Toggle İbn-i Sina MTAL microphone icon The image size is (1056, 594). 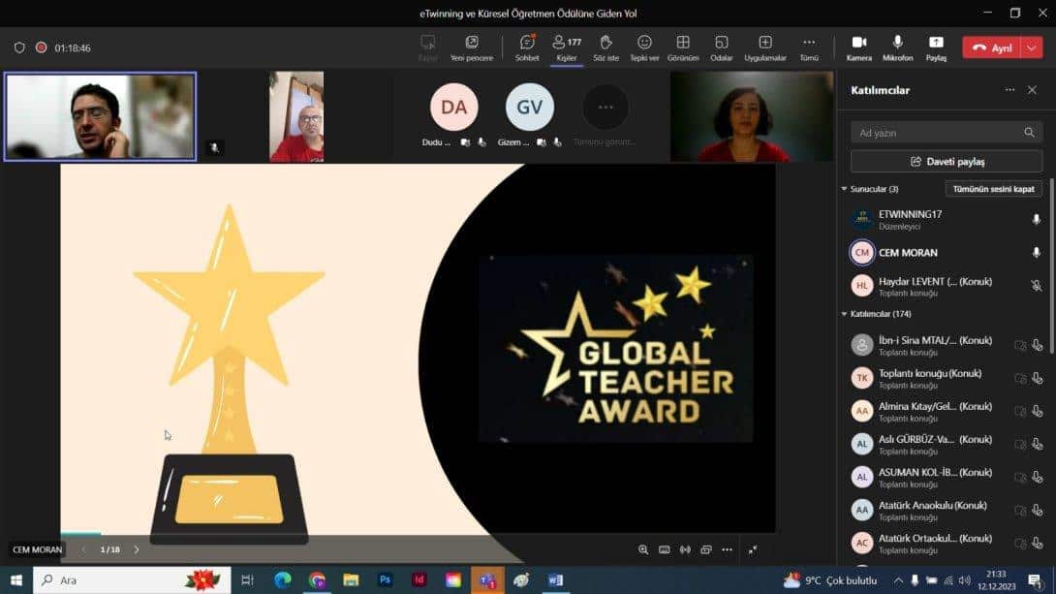point(1038,345)
